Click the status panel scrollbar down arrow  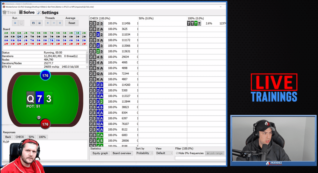87,67
